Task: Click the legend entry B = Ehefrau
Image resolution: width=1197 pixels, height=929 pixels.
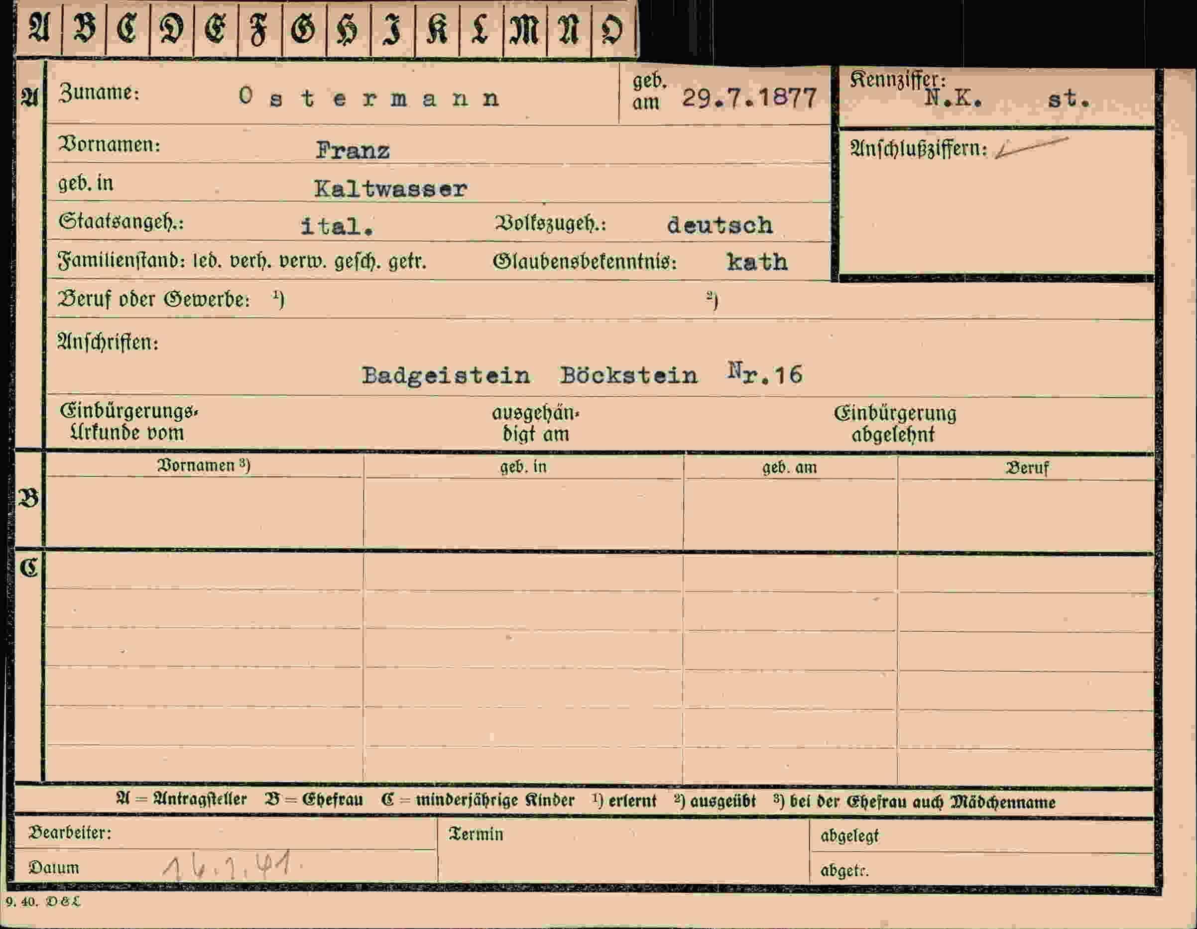Action: click(314, 800)
